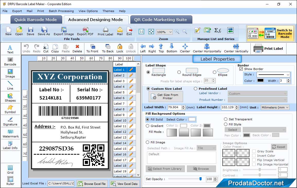Pick border Color swatch
Screen dimensions: 297x188
point(260,81)
